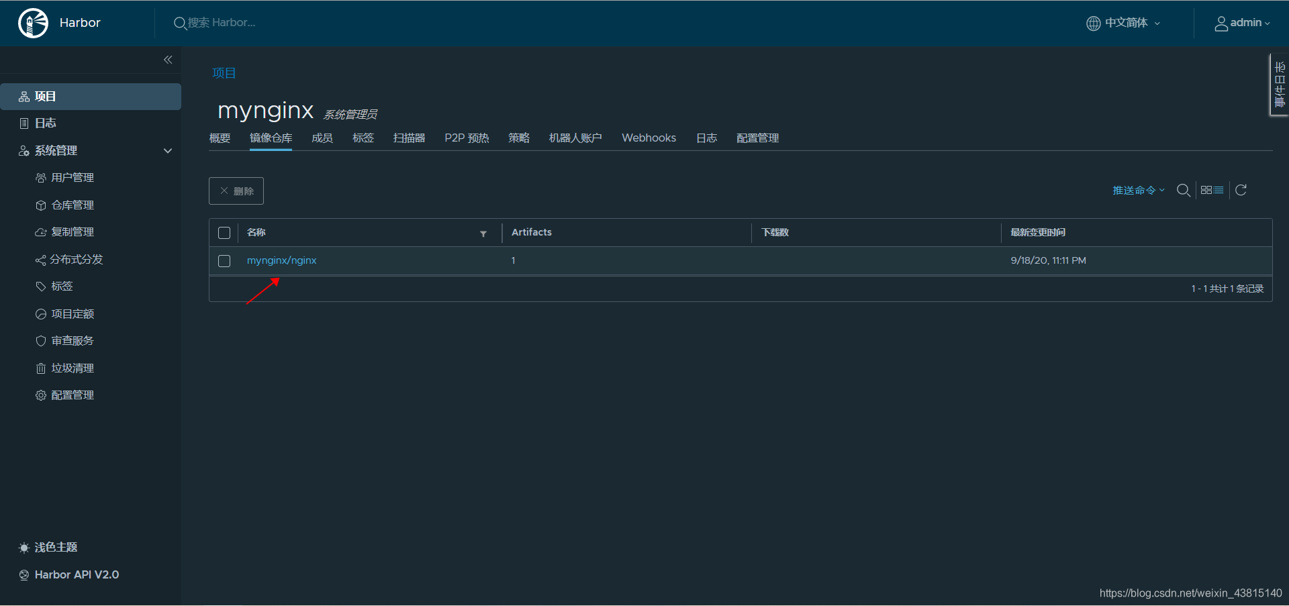
Task: Open the mynginx/nginx repository link
Action: pyautogui.click(x=281, y=260)
